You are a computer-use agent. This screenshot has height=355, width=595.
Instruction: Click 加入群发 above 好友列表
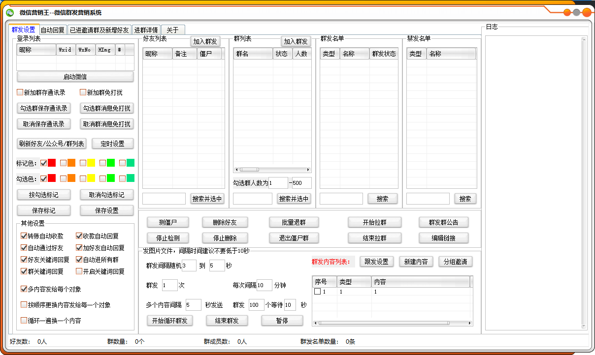[205, 41]
